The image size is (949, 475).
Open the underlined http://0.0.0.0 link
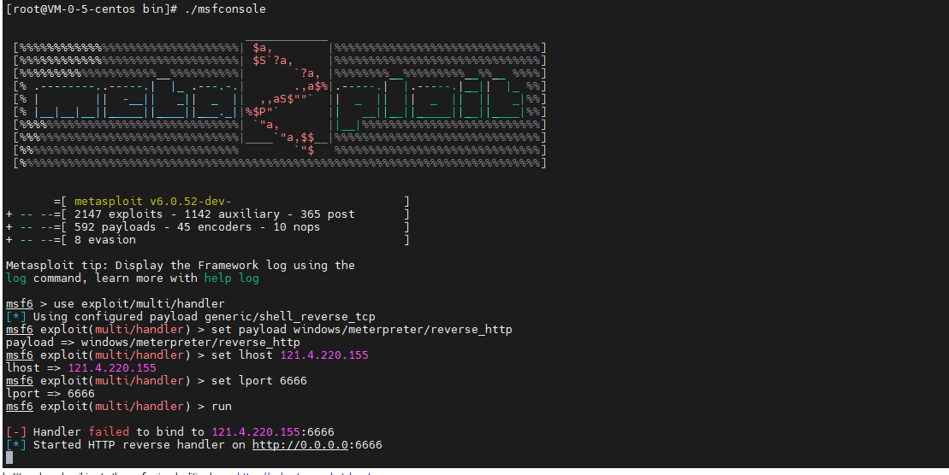click(x=300, y=445)
